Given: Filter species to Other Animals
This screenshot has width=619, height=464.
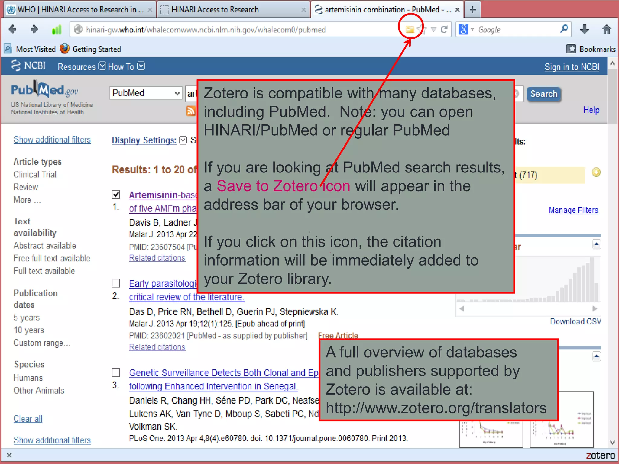Looking at the screenshot, I should tap(39, 390).
